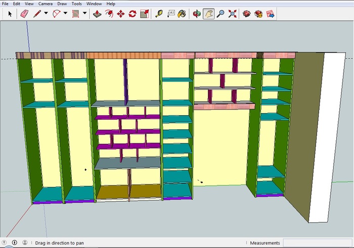Click the Measurements input box

pyautogui.click(x=317, y=243)
